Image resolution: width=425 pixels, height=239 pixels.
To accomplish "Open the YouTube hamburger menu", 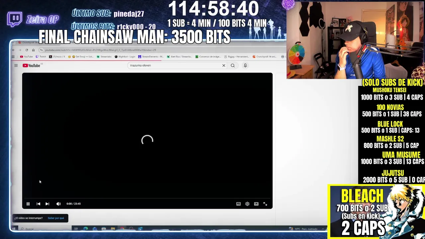I will (x=16, y=65).
